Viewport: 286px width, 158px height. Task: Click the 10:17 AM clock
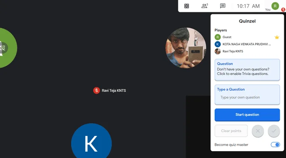coord(248,6)
